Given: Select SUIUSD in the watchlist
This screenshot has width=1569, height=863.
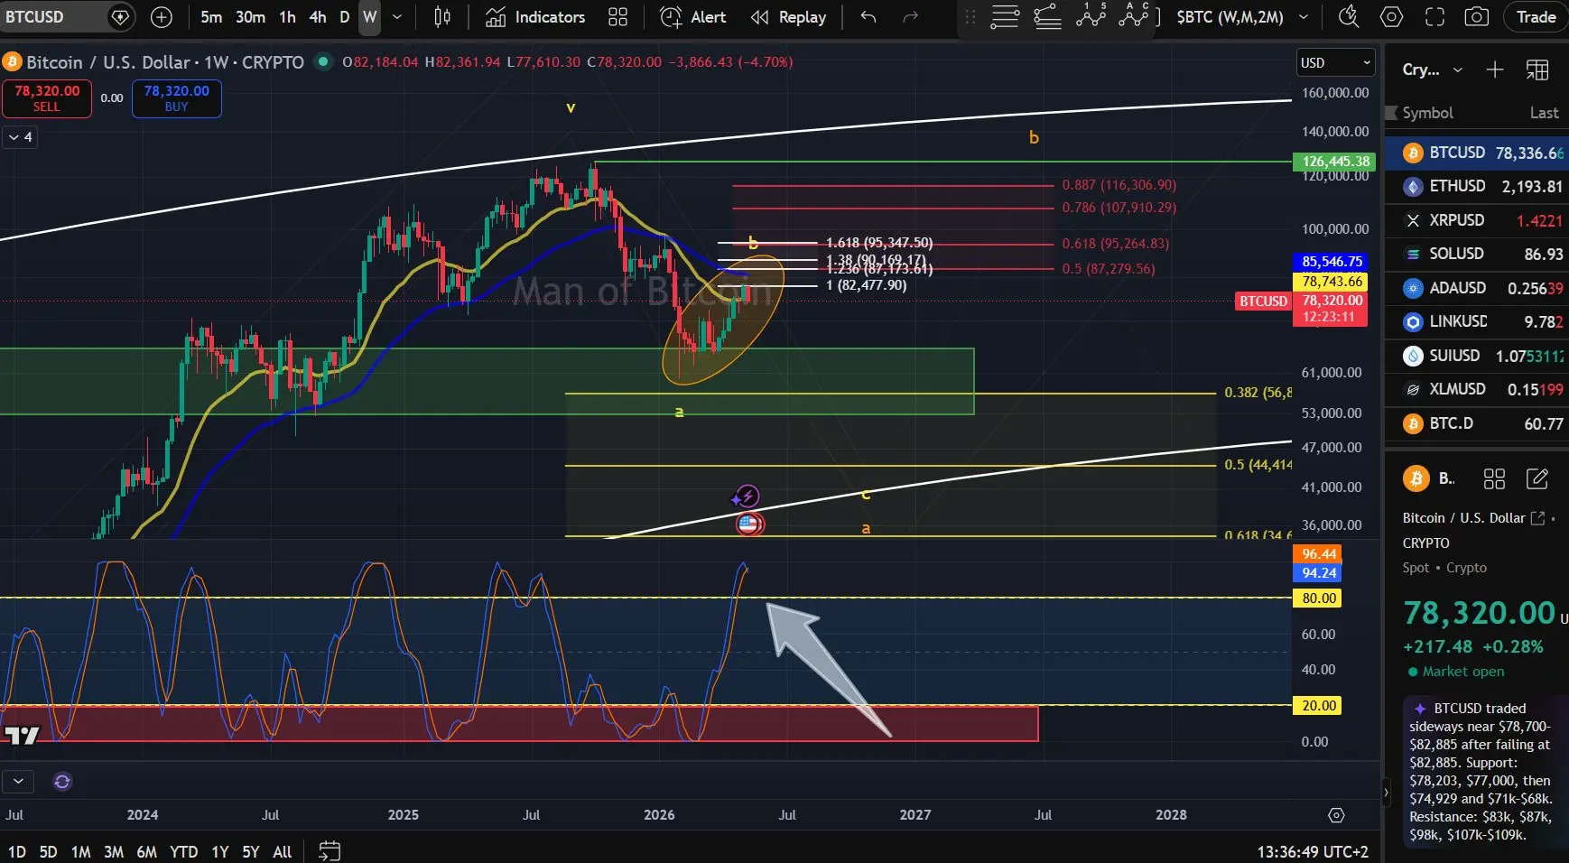Looking at the screenshot, I should coord(1477,356).
